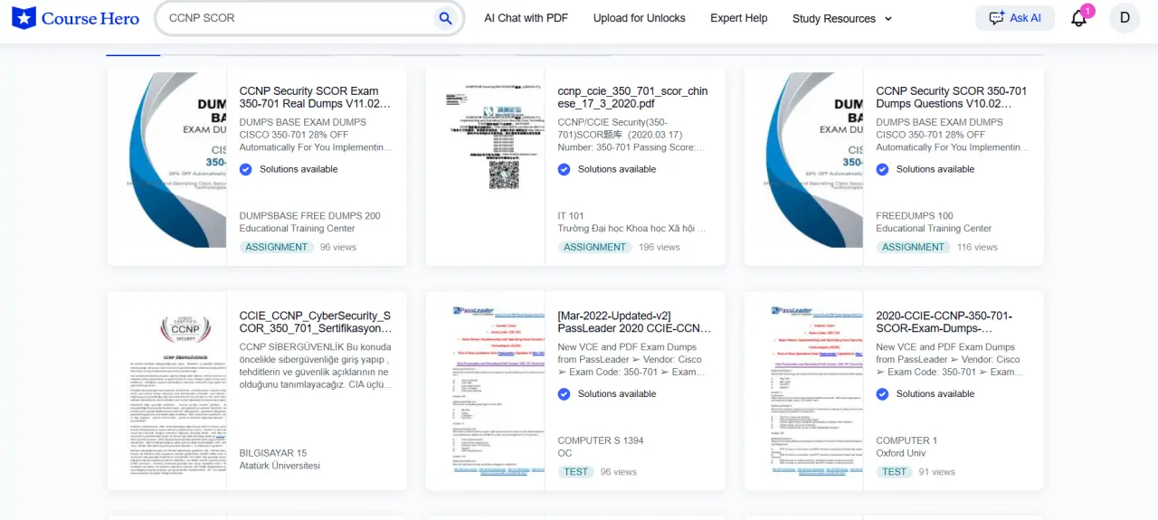
Task: Click solutions checkmark on Mar-2022 PassLeader card
Action: [x=565, y=393]
